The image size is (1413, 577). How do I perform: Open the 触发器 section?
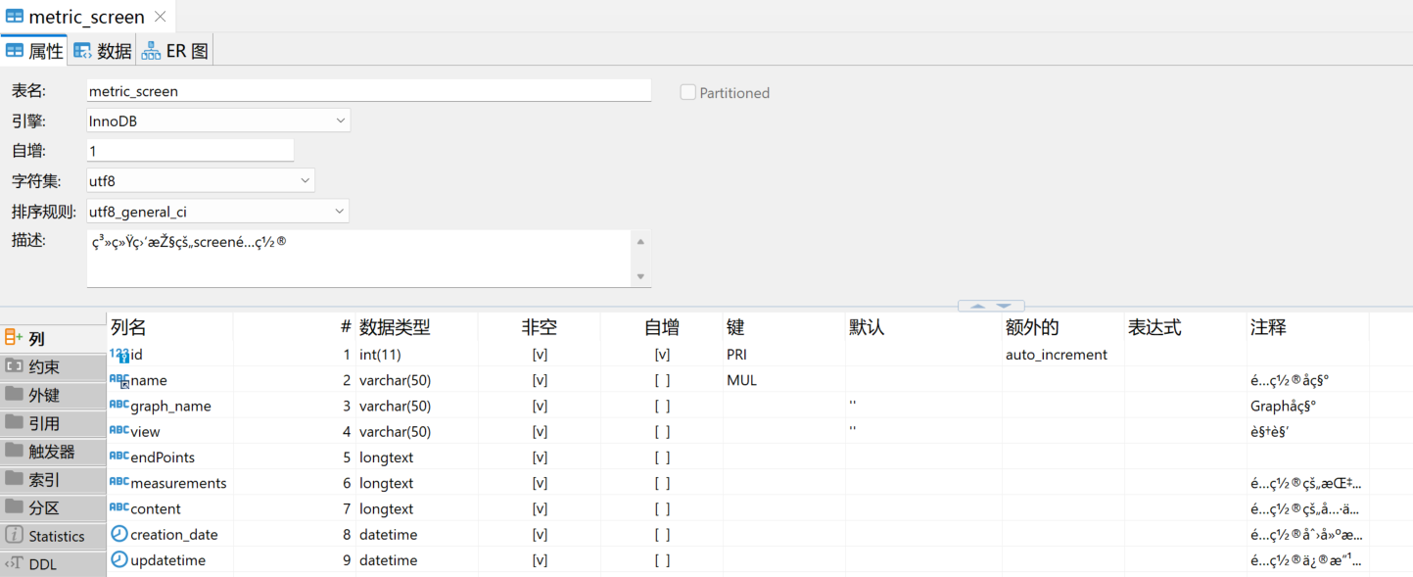pyautogui.click(x=53, y=452)
